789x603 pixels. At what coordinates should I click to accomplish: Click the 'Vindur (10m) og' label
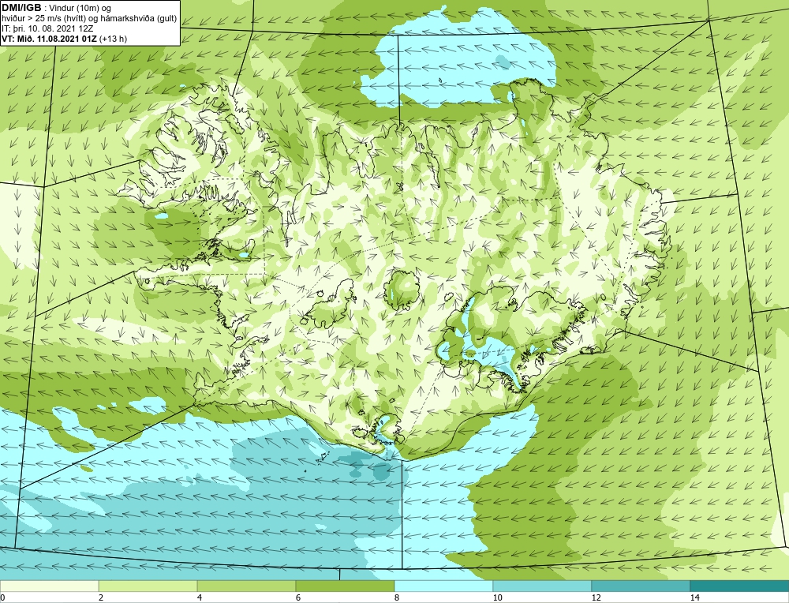tap(80, 8)
